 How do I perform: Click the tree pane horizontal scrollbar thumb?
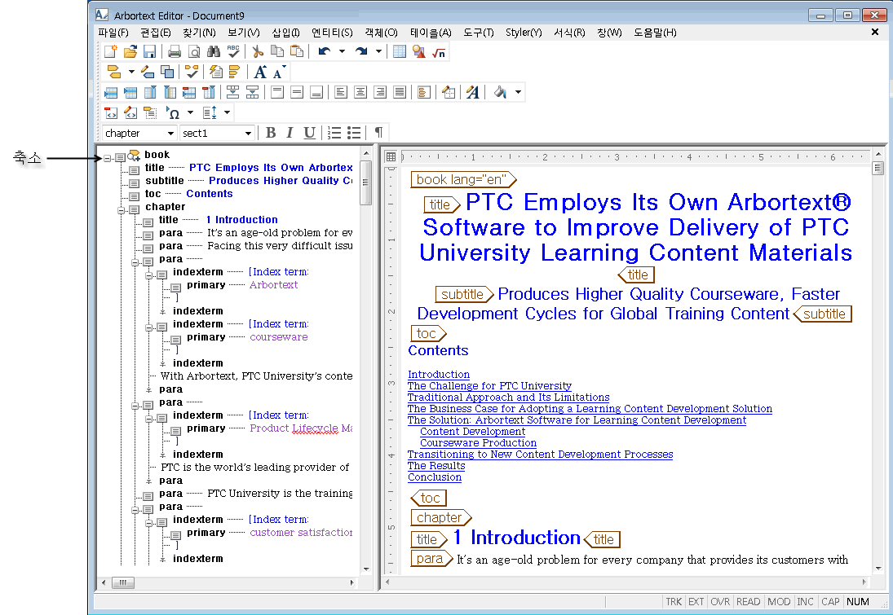[123, 582]
